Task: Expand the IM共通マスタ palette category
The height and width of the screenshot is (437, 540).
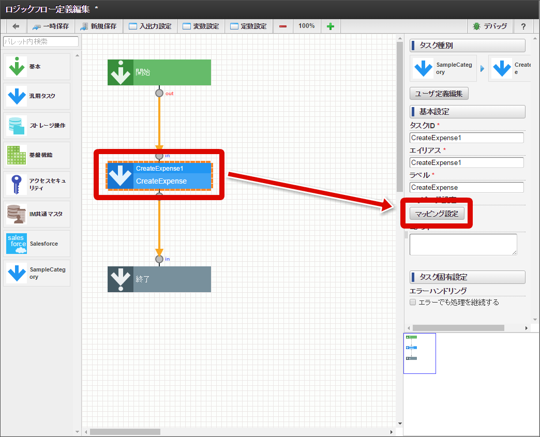Action: point(37,214)
